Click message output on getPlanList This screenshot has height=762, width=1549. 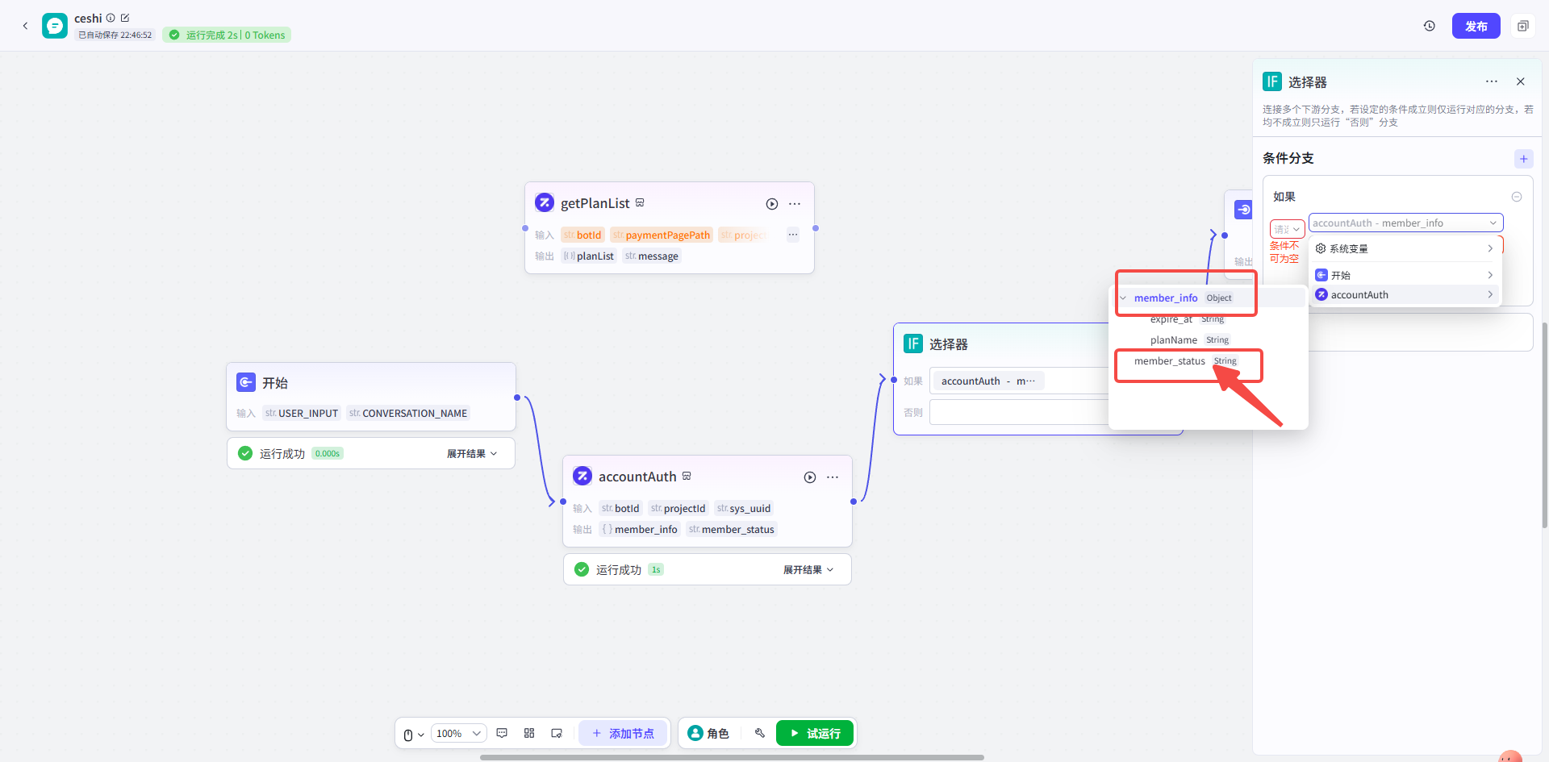652,256
